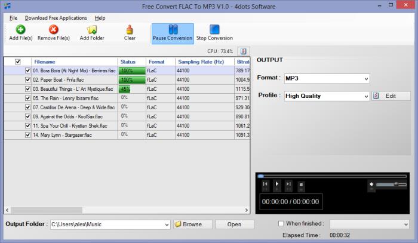Image resolution: width=418 pixels, height=243 pixels.
Task: Click the Add Folder icon
Action: point(92,30)
